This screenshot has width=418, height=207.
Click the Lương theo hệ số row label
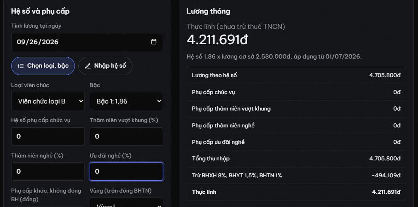[x=214, y=75]
